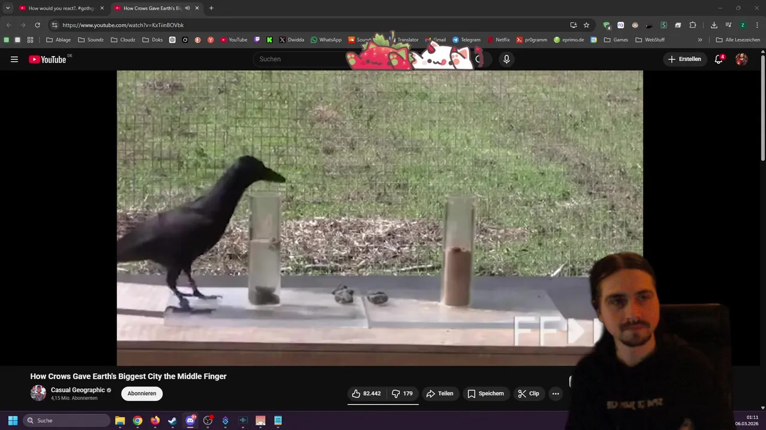The image size is (766, 430).
Task: Reload the page in Chrome
Action: pyautogui.click(x=37, y=25)
